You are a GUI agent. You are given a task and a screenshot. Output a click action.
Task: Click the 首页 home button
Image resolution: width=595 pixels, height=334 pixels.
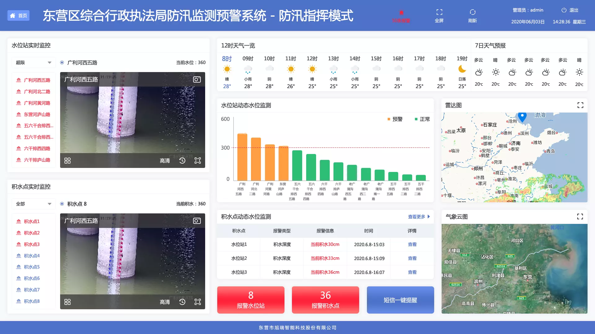click(x=19, y=15)
